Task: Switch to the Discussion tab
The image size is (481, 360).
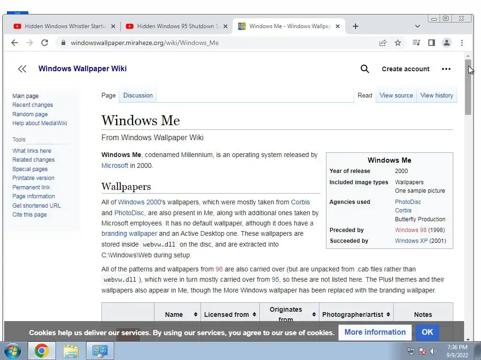Action: [x=138, y=95]
